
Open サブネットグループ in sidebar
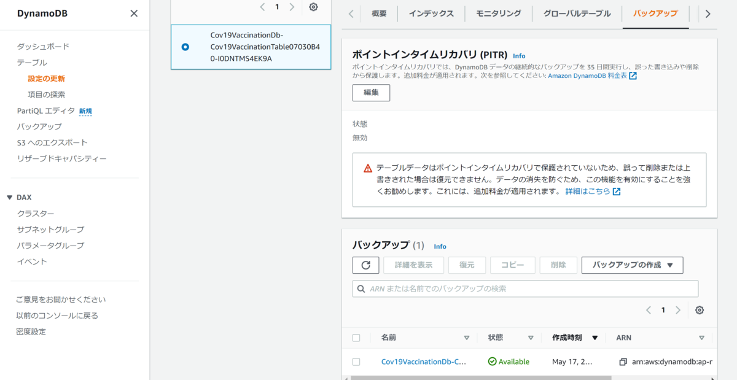point(51,230)
